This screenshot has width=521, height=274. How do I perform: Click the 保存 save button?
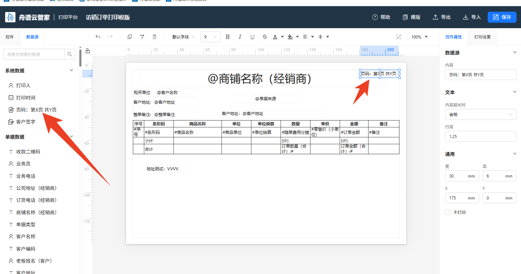pyautogui.click(x=502, y=17)
